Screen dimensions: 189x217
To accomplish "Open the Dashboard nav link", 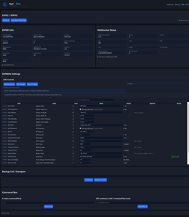I will pos(170,5).
